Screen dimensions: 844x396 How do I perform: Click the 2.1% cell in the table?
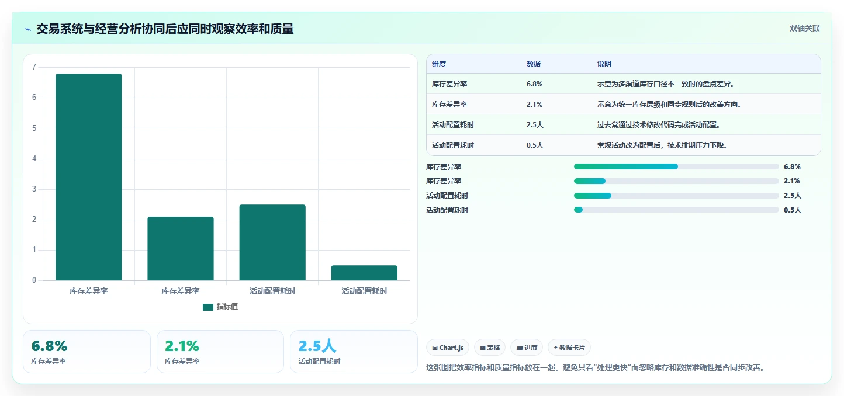[x=535, y=105]
